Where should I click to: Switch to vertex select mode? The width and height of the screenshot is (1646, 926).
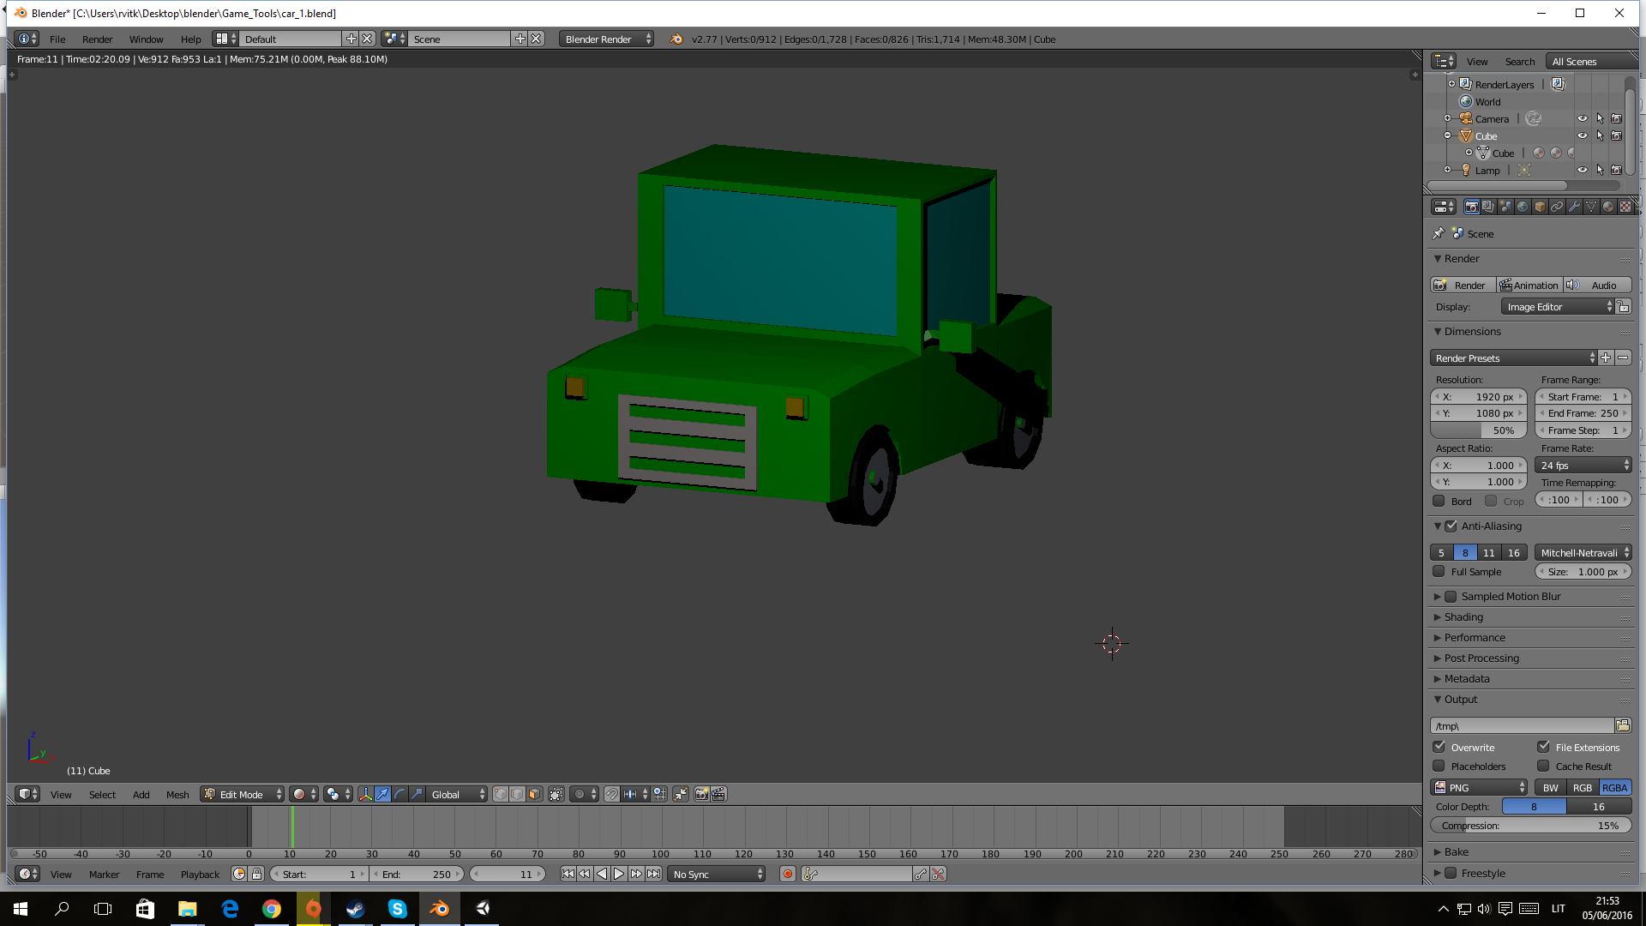(x=501, y=794)
